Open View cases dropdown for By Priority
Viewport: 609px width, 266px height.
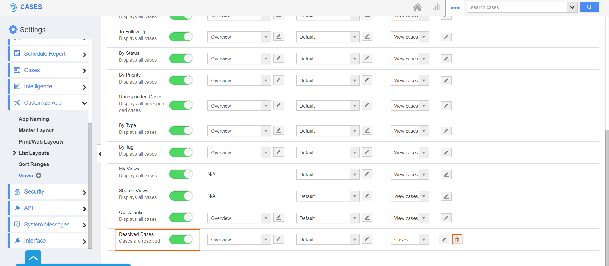point(409,80)
